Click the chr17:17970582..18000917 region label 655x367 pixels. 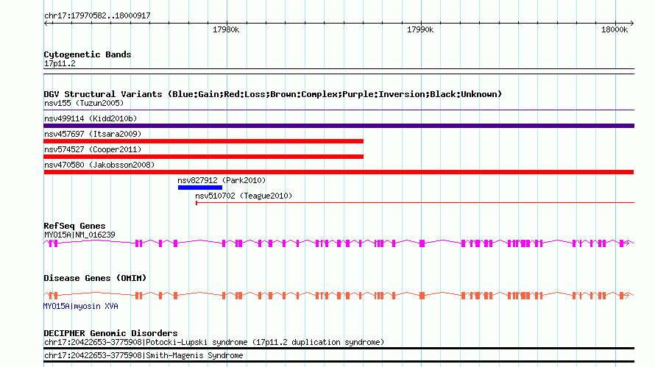point(97,15)
